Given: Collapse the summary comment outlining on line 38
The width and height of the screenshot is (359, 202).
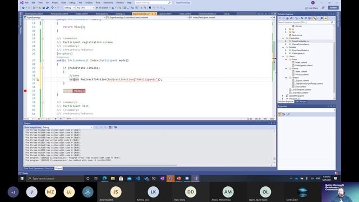Looking at the screenshot, I should 43,102.
